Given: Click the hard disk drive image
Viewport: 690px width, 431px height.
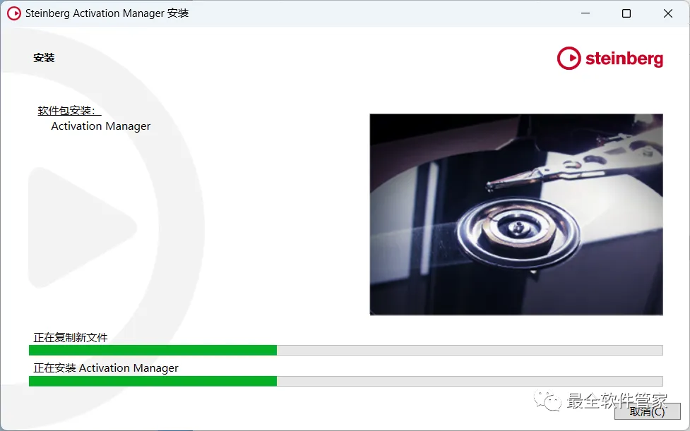Looking at the screenshot, I should (516, 214).
